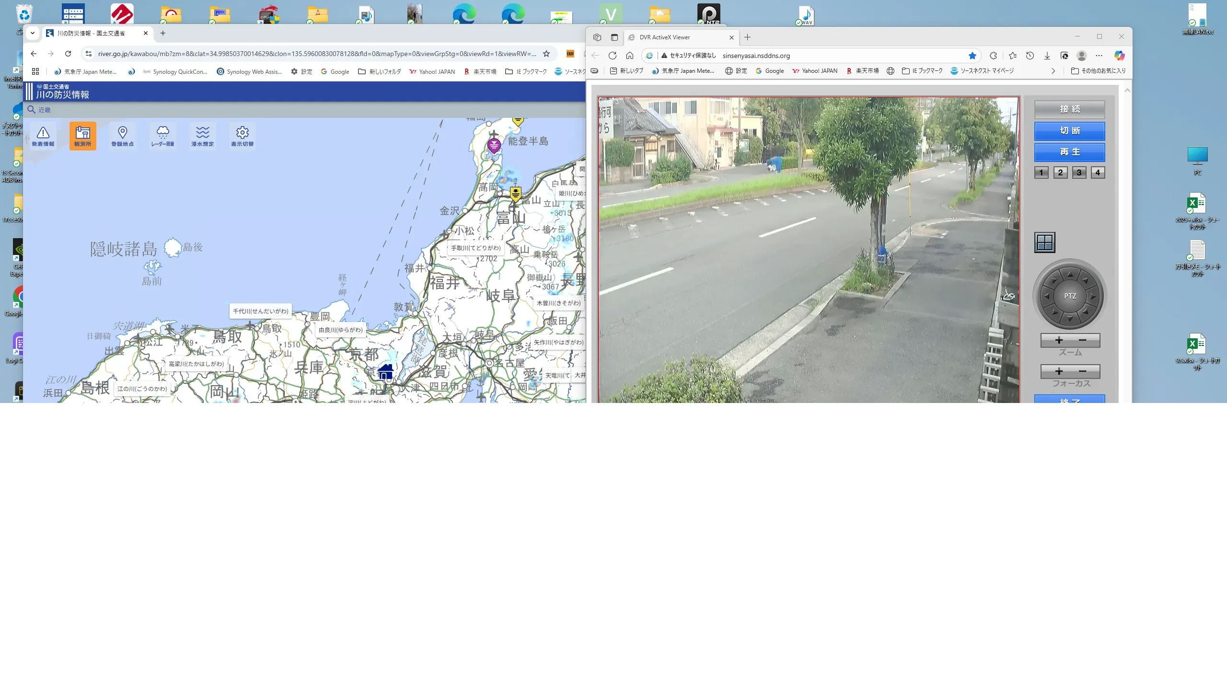The width and height of the screenshot is (1227, 690).
Task: Click PTZ up arrow on dial
Action: pyautogui.click(x=1070, y=275)
